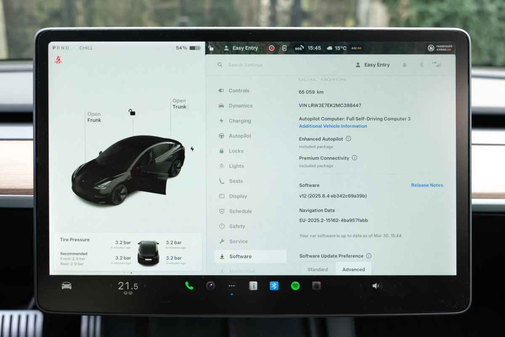
Task: Tap the odometer reading 65 059 km
Action: [311, 92]
